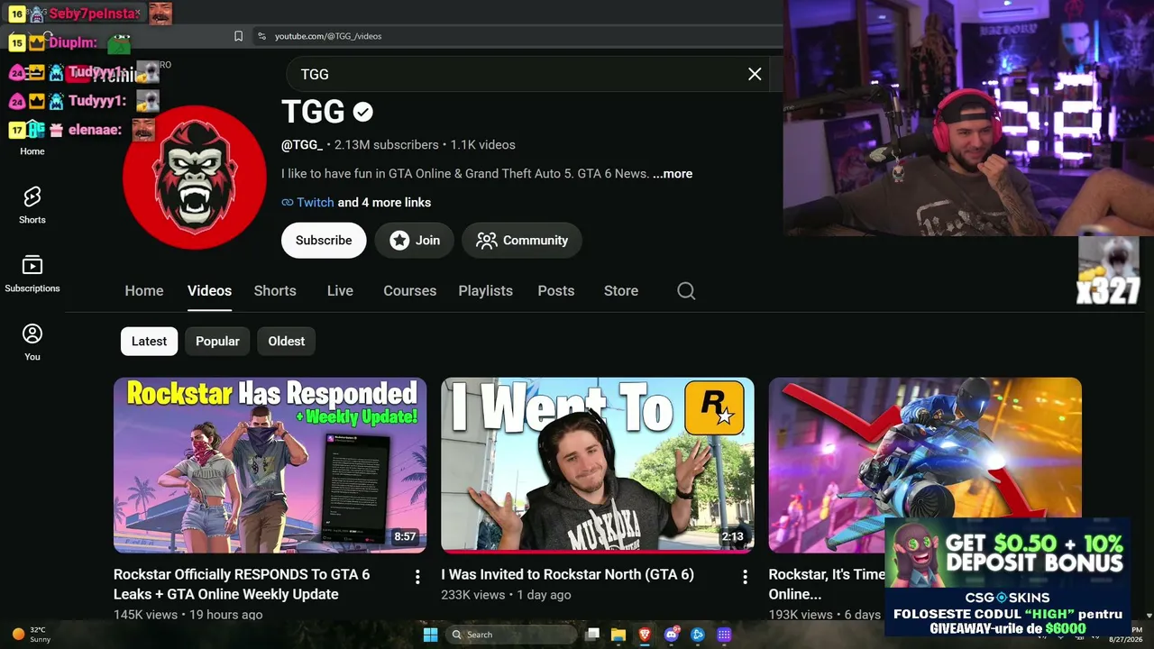This screenshot has height=649, width=1154.
Task: Click the '1.1K videos' count
Action: tap(483, 145)
